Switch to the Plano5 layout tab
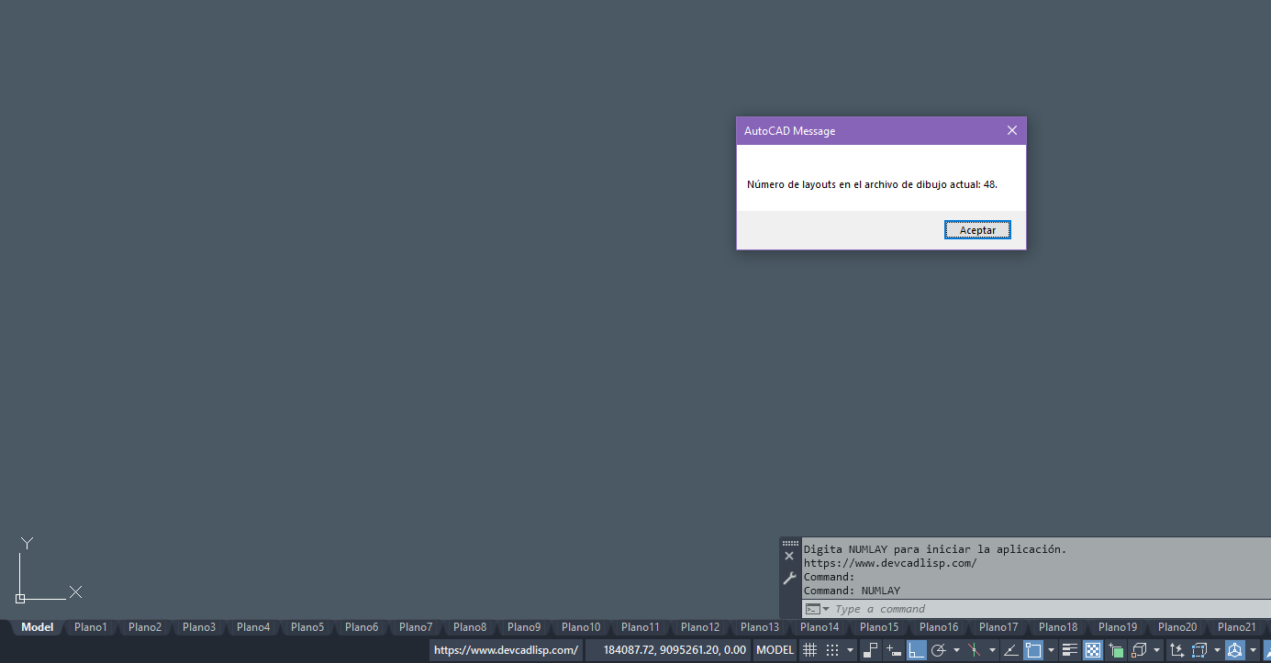Viewport: 1271px width, 663px height. pos(307,627)
